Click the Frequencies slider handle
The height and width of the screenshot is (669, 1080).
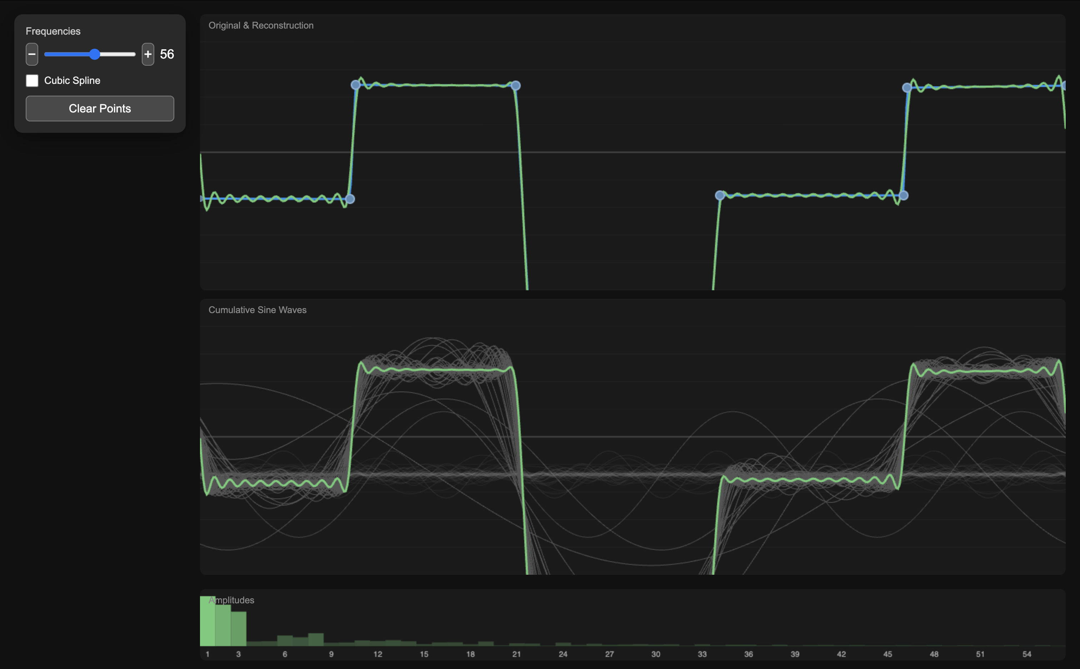click(x=94, y=54)
